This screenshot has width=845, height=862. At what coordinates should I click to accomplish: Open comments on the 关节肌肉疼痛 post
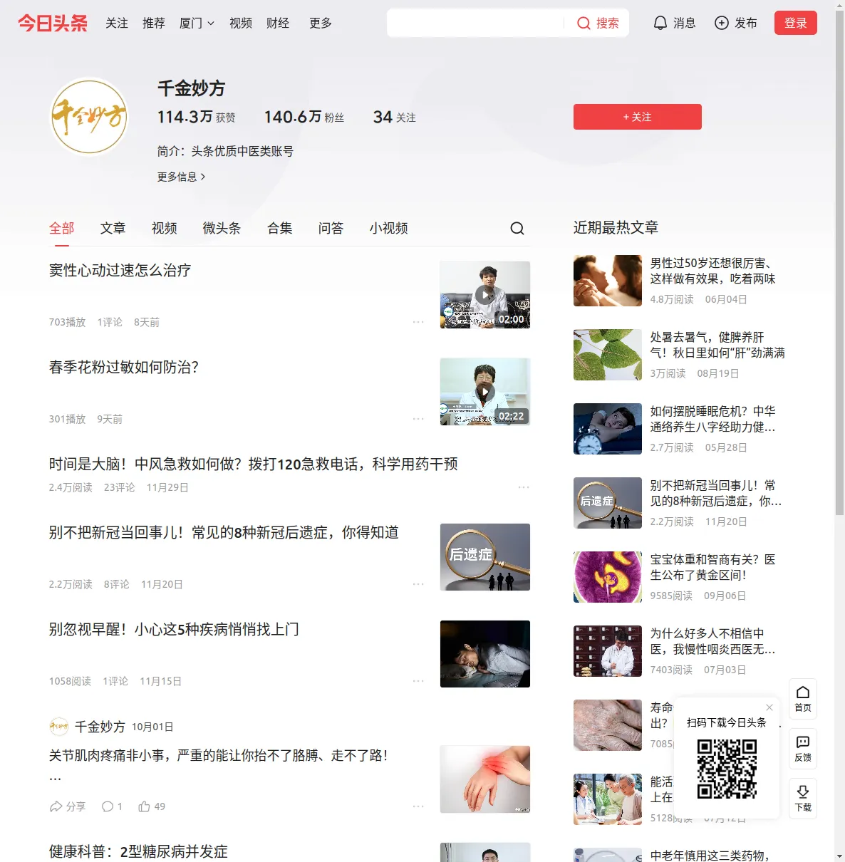(112, 806)
